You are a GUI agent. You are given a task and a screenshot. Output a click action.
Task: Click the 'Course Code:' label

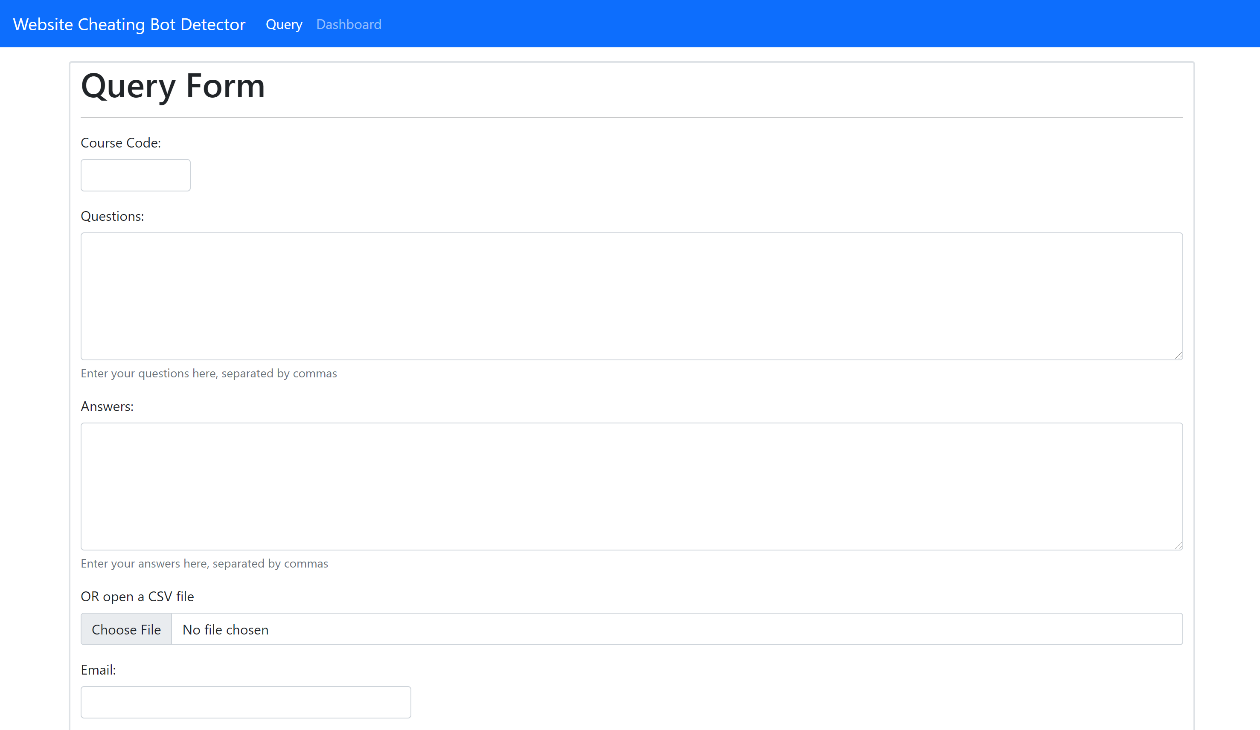(x=120, y=143)
